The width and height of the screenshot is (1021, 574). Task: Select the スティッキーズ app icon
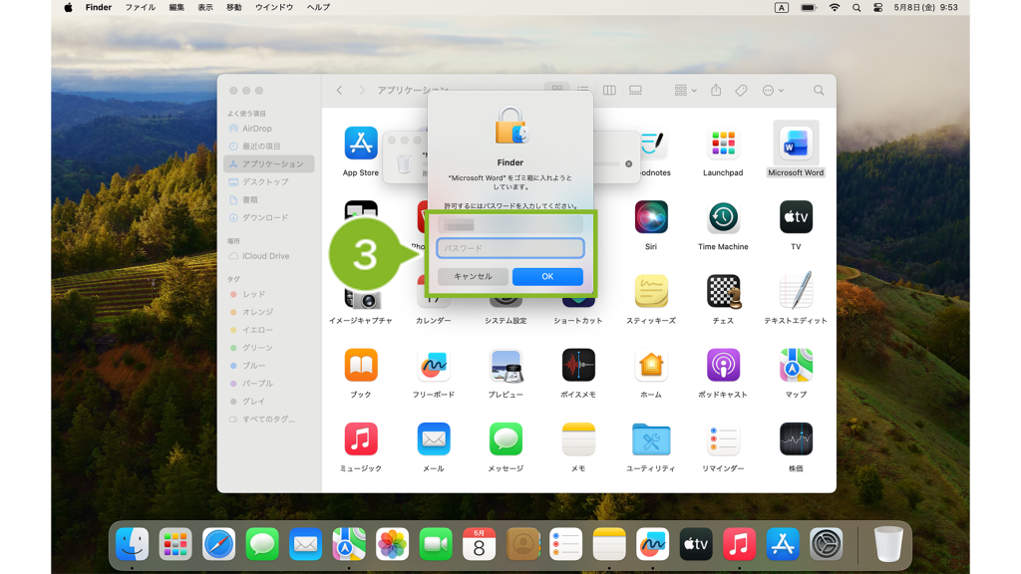click(651, 291)
